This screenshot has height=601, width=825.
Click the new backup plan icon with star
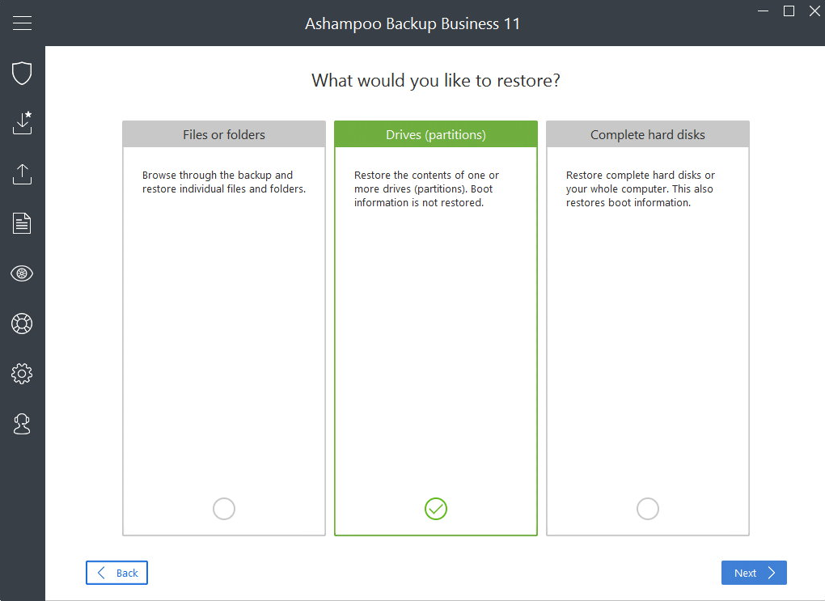click(22, 123)
